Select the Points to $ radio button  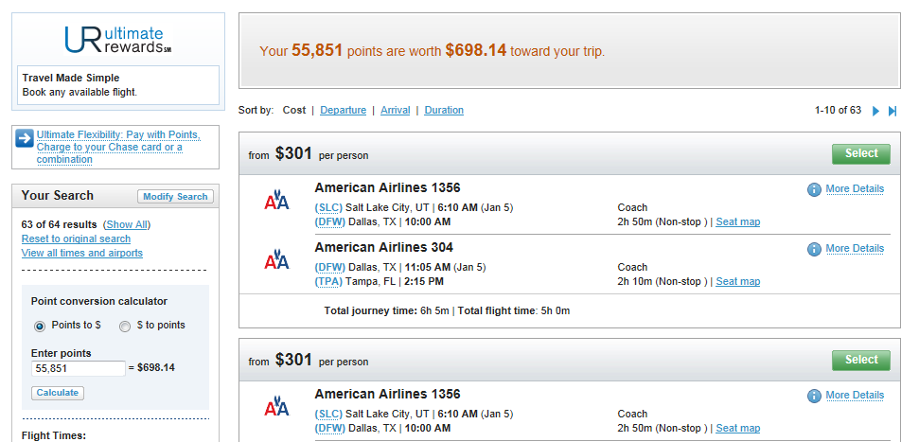[39, 327]
